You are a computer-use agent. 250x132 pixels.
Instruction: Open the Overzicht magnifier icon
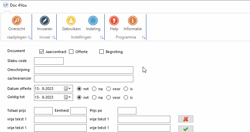coord(17,21)
